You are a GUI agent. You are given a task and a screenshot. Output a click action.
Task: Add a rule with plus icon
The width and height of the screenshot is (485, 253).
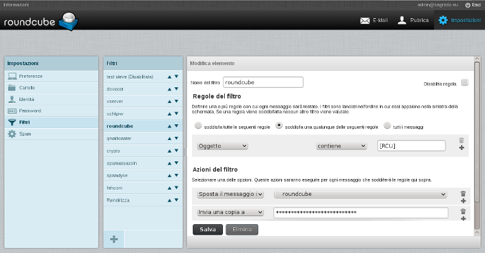[x=462, y=148]
